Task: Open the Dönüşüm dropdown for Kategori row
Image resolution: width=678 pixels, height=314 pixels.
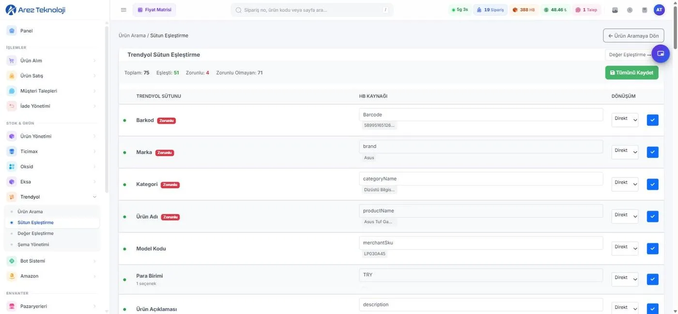Action: coord(625,184)
